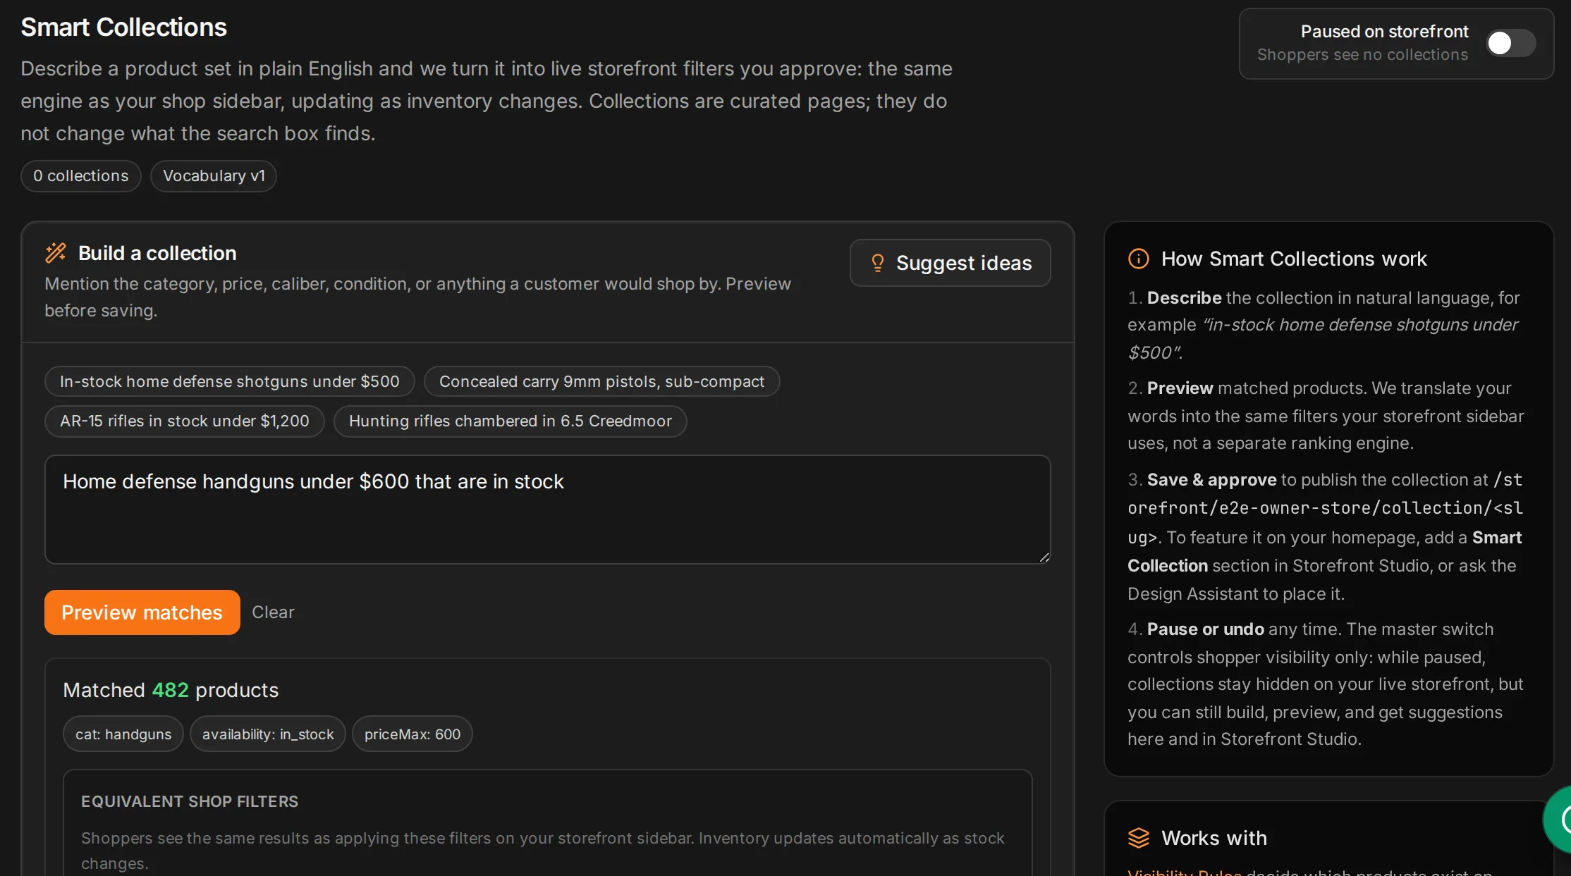Click the info icon beside How Smart Collections work

coord(1139,259)
